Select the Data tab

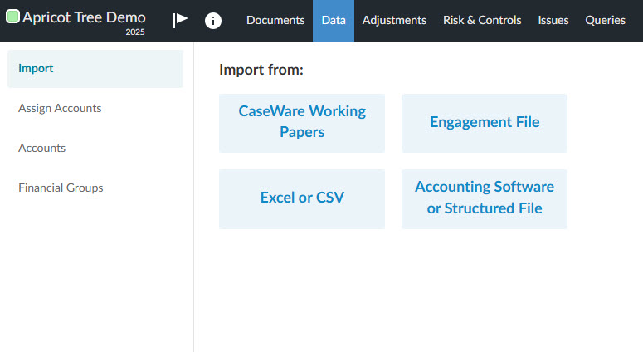334,20
